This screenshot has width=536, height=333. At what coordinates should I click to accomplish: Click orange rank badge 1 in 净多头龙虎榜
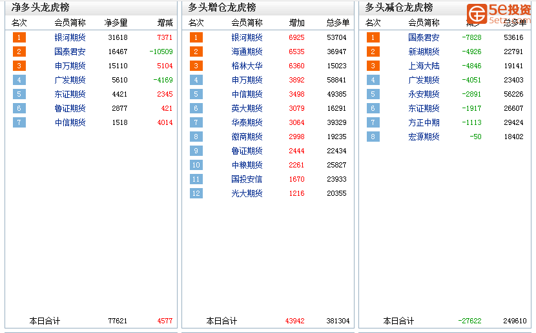point(19,37)
